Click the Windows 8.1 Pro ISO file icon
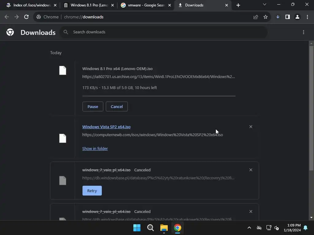 pos(63,70)
